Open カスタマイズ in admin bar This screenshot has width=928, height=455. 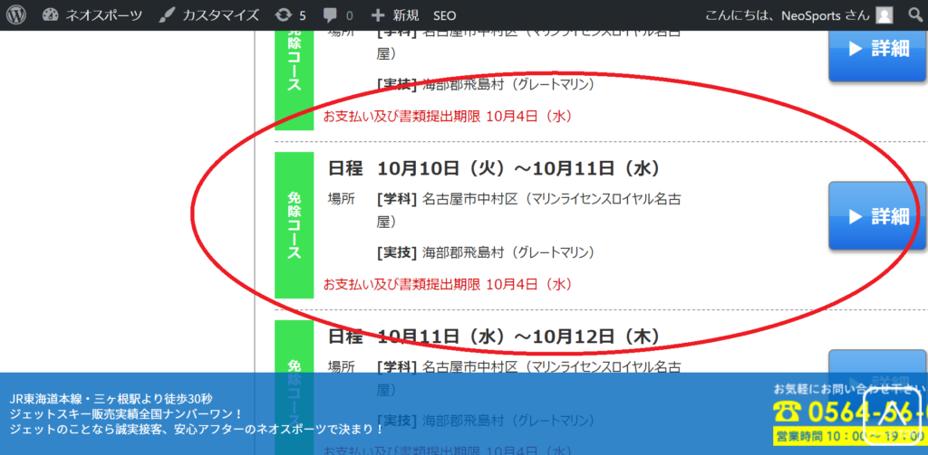tap(209, 15)
